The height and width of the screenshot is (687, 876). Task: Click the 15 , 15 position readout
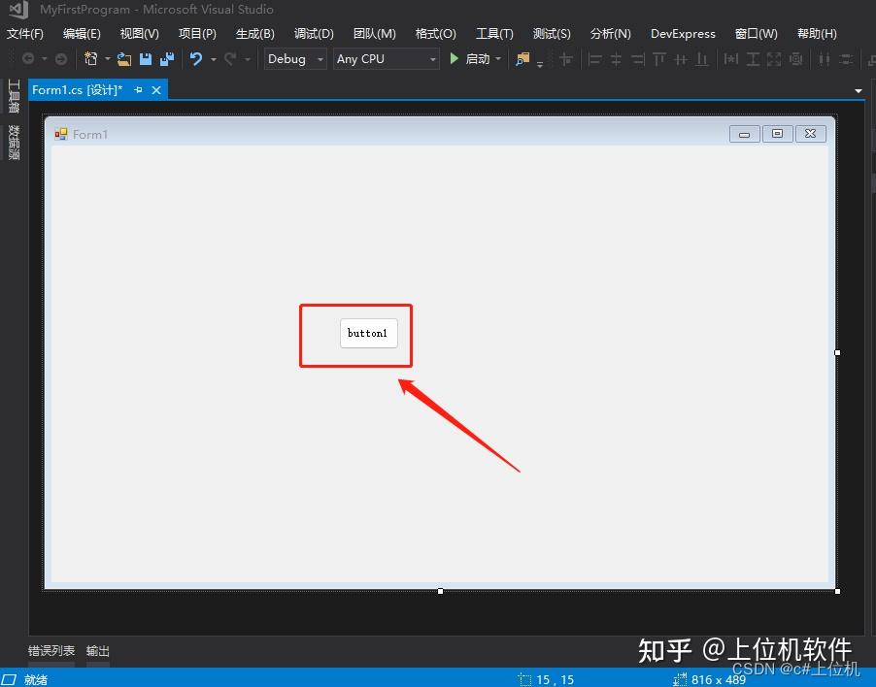pyautogui.click(x=555, y=679)
